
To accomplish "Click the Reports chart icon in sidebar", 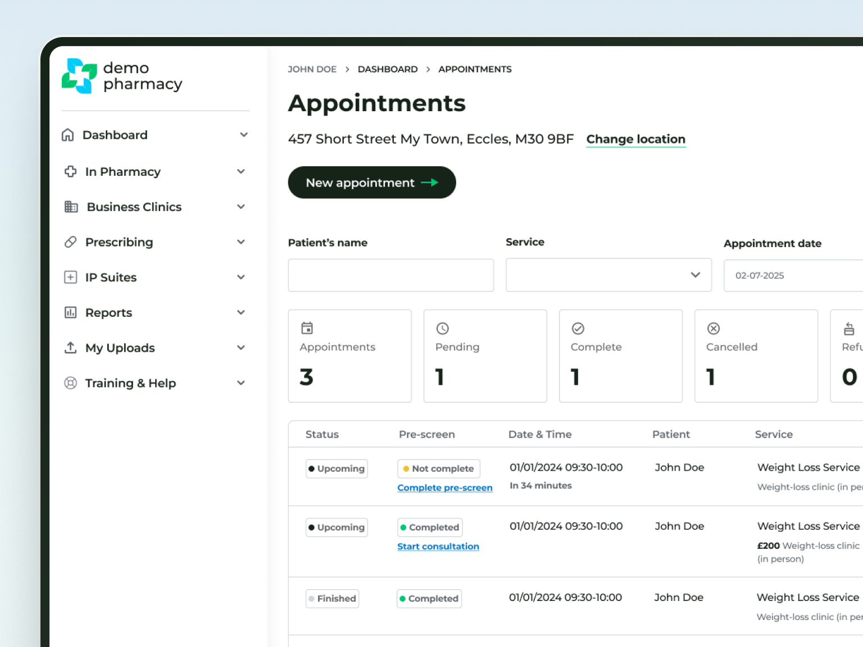I will click(x=70, y=312).
